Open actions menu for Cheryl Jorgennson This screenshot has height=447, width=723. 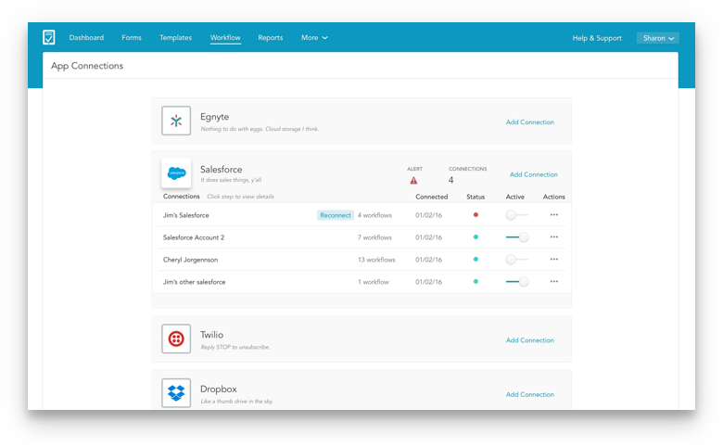coord(553,260)
